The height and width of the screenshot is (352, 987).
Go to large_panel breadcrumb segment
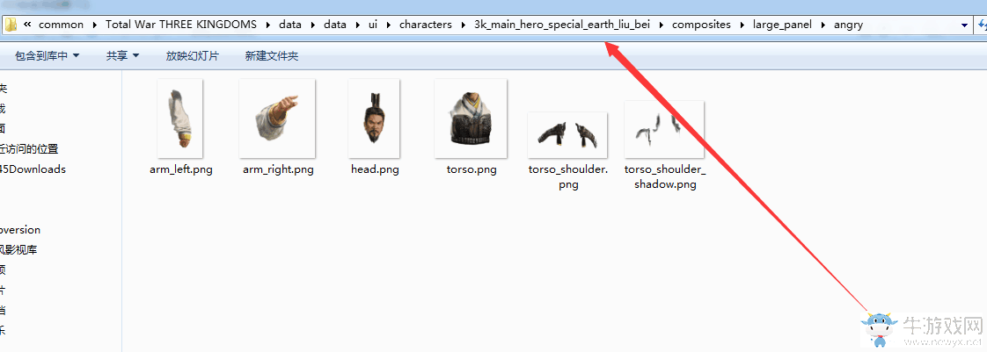pyautogui.click(x=782, y=25)
